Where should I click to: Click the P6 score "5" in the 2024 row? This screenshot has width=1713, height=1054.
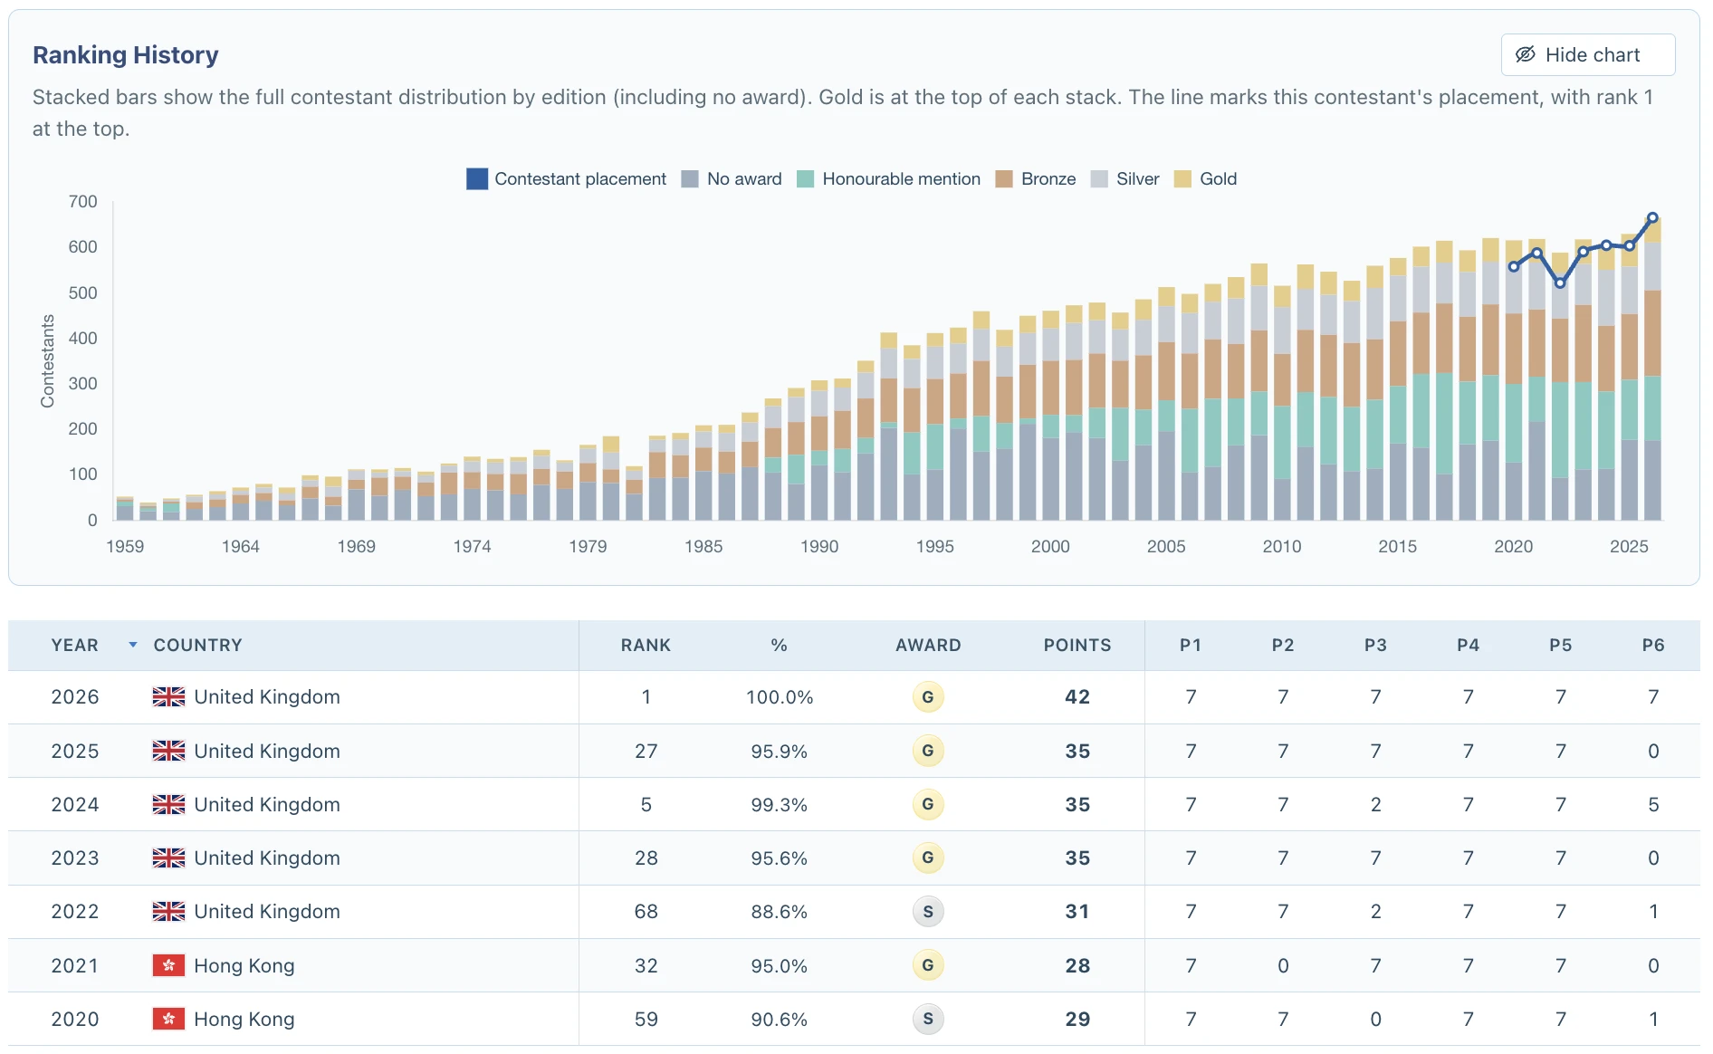click(x=1653, y=804)
